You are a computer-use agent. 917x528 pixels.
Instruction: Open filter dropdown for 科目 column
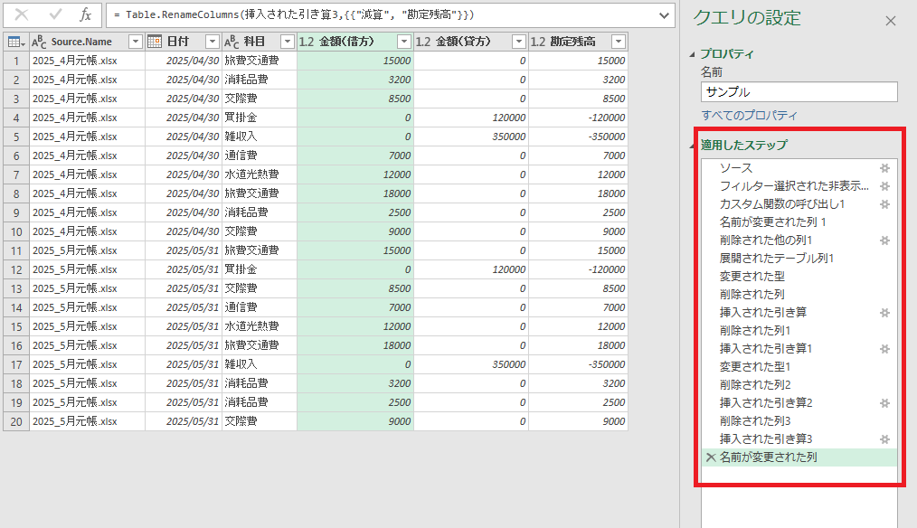(x=287, y=42)
